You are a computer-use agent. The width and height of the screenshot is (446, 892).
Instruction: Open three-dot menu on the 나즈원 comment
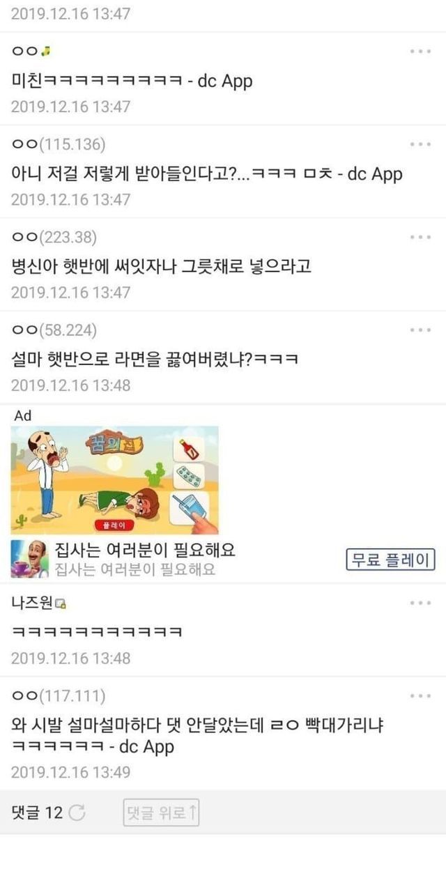point(420,603)
